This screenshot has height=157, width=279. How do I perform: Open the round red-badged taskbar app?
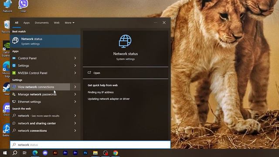pyautogui.click(x=105, y=153)
